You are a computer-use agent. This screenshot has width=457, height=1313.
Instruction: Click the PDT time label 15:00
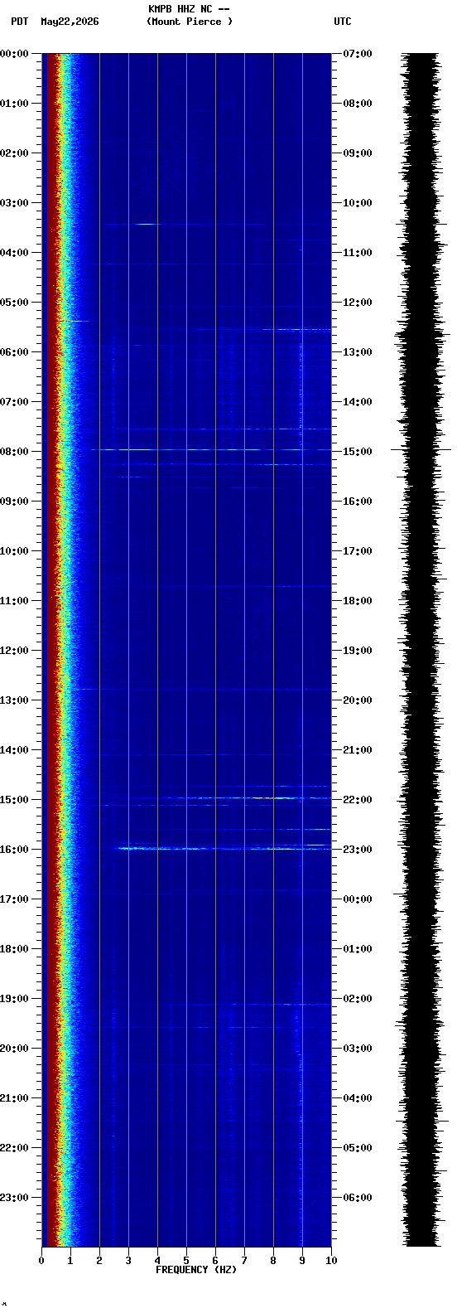pos(14,800)
